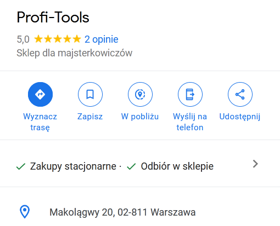Click the bookmark save icon
This screenshot has height=226, width=280.
coord(90,94)
